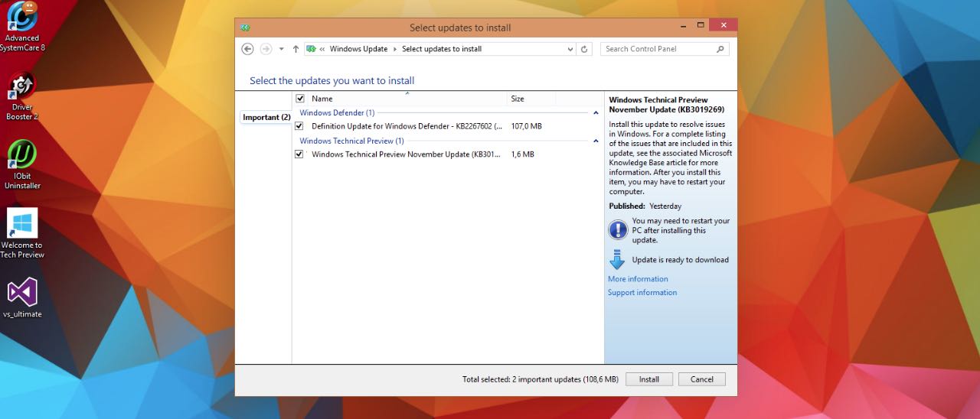Click the Published: Yesterday text
The width and height of the screenshot is (980, 419).
click(x=645, y=206)
